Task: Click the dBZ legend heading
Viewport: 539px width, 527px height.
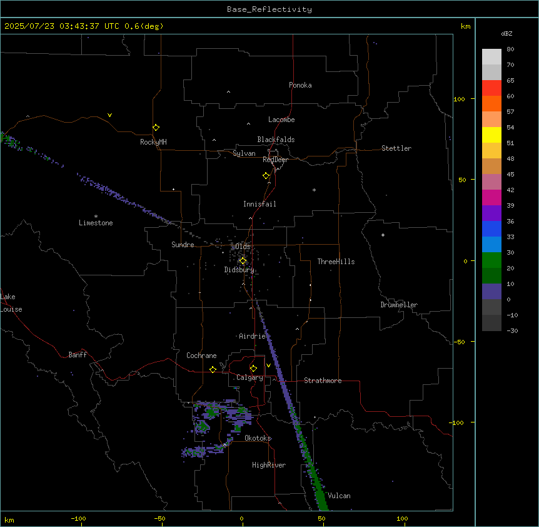Action: pyautogui.click(x=506, y=33)
